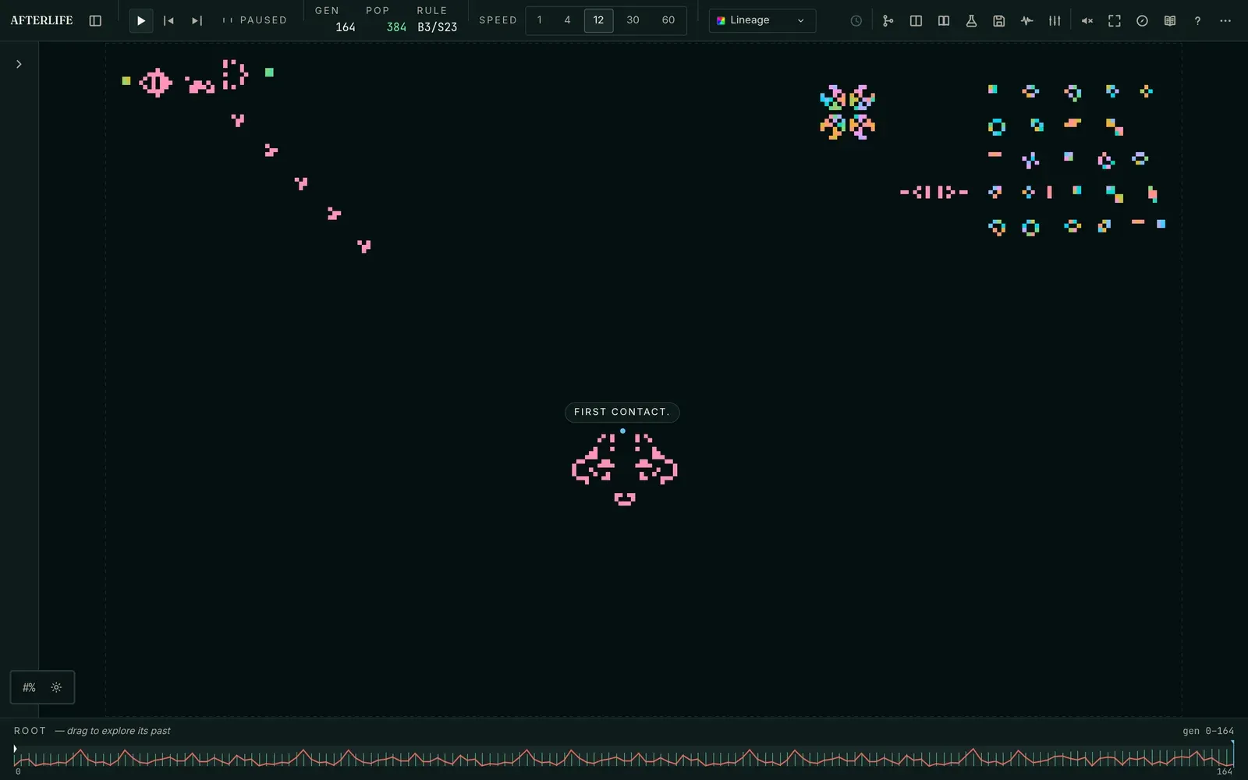The height and width of the screenshot is (780, 1248).
Task: Open the lab flask icon
Action: pyautogui.click(x=971, y=21)
